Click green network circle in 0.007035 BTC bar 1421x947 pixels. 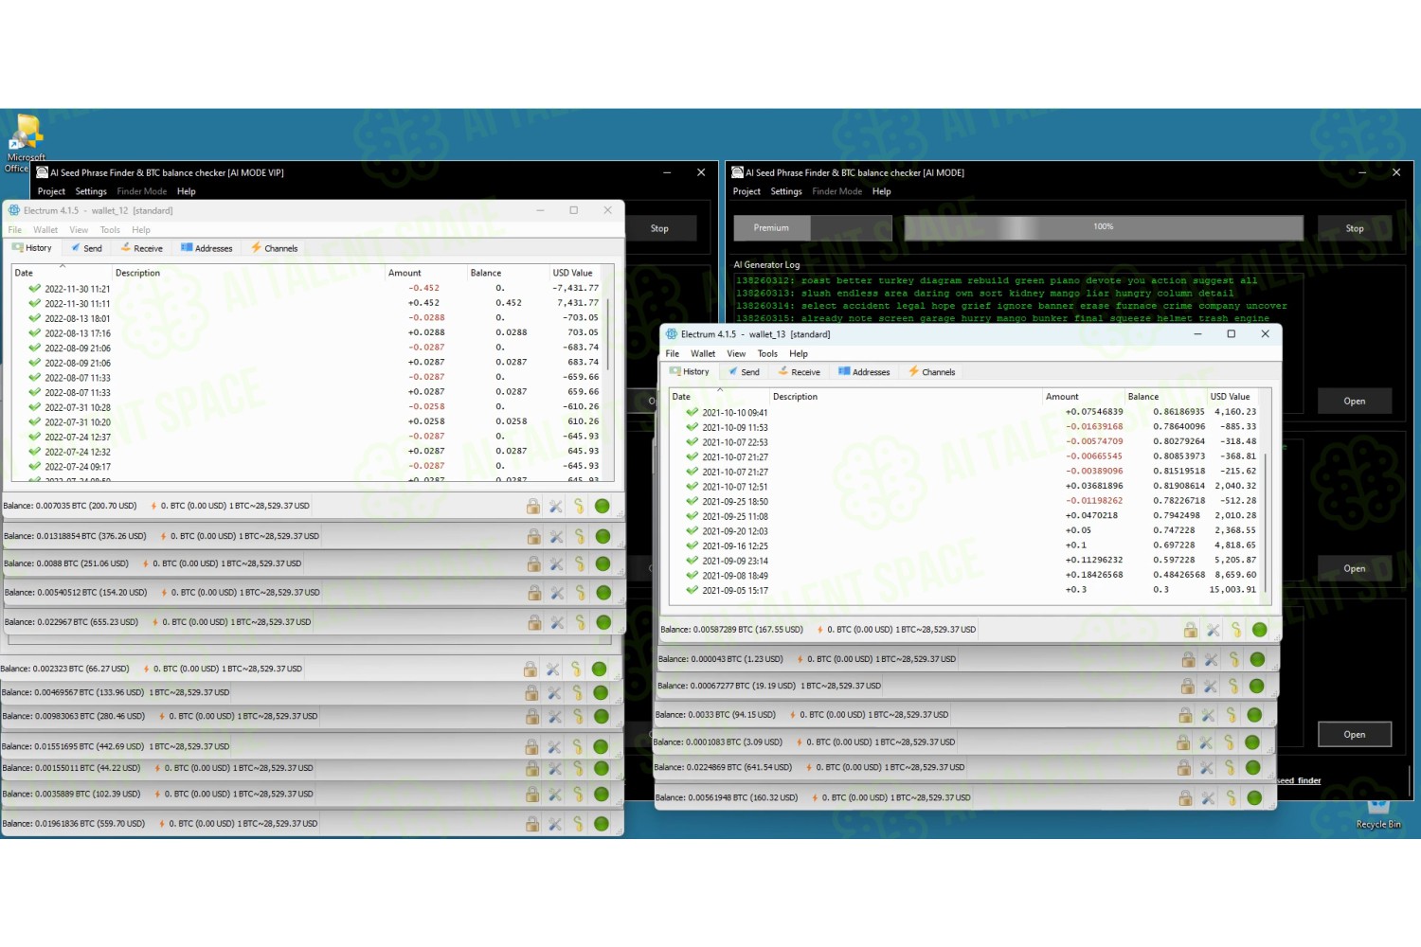tap(602, 507)
